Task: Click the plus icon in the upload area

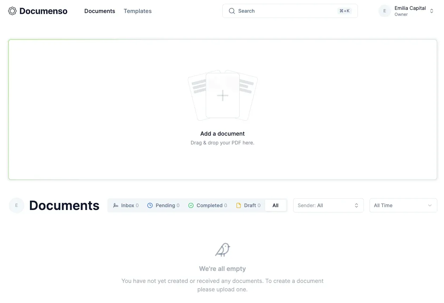Action: 222,95
